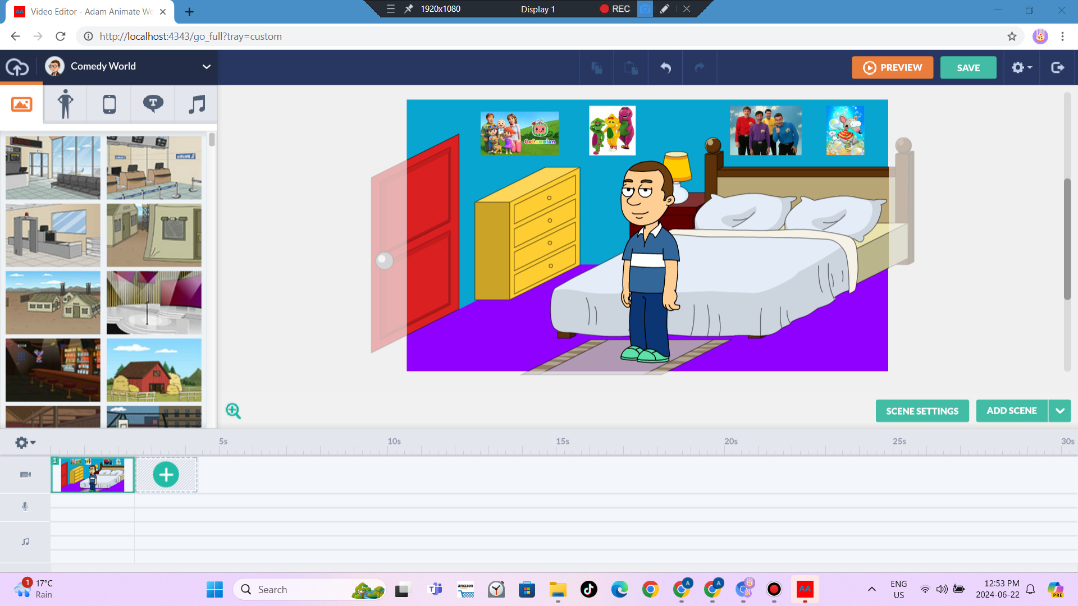Screen dimensions: 1078x606
Task: Click the voice track microphone icon
Action: click(x=25, y=507)
